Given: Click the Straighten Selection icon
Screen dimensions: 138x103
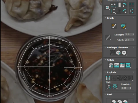Looking at the screenshot, I should coord(113,53).
